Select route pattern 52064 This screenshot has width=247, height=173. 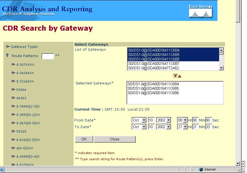pos(21,90)
